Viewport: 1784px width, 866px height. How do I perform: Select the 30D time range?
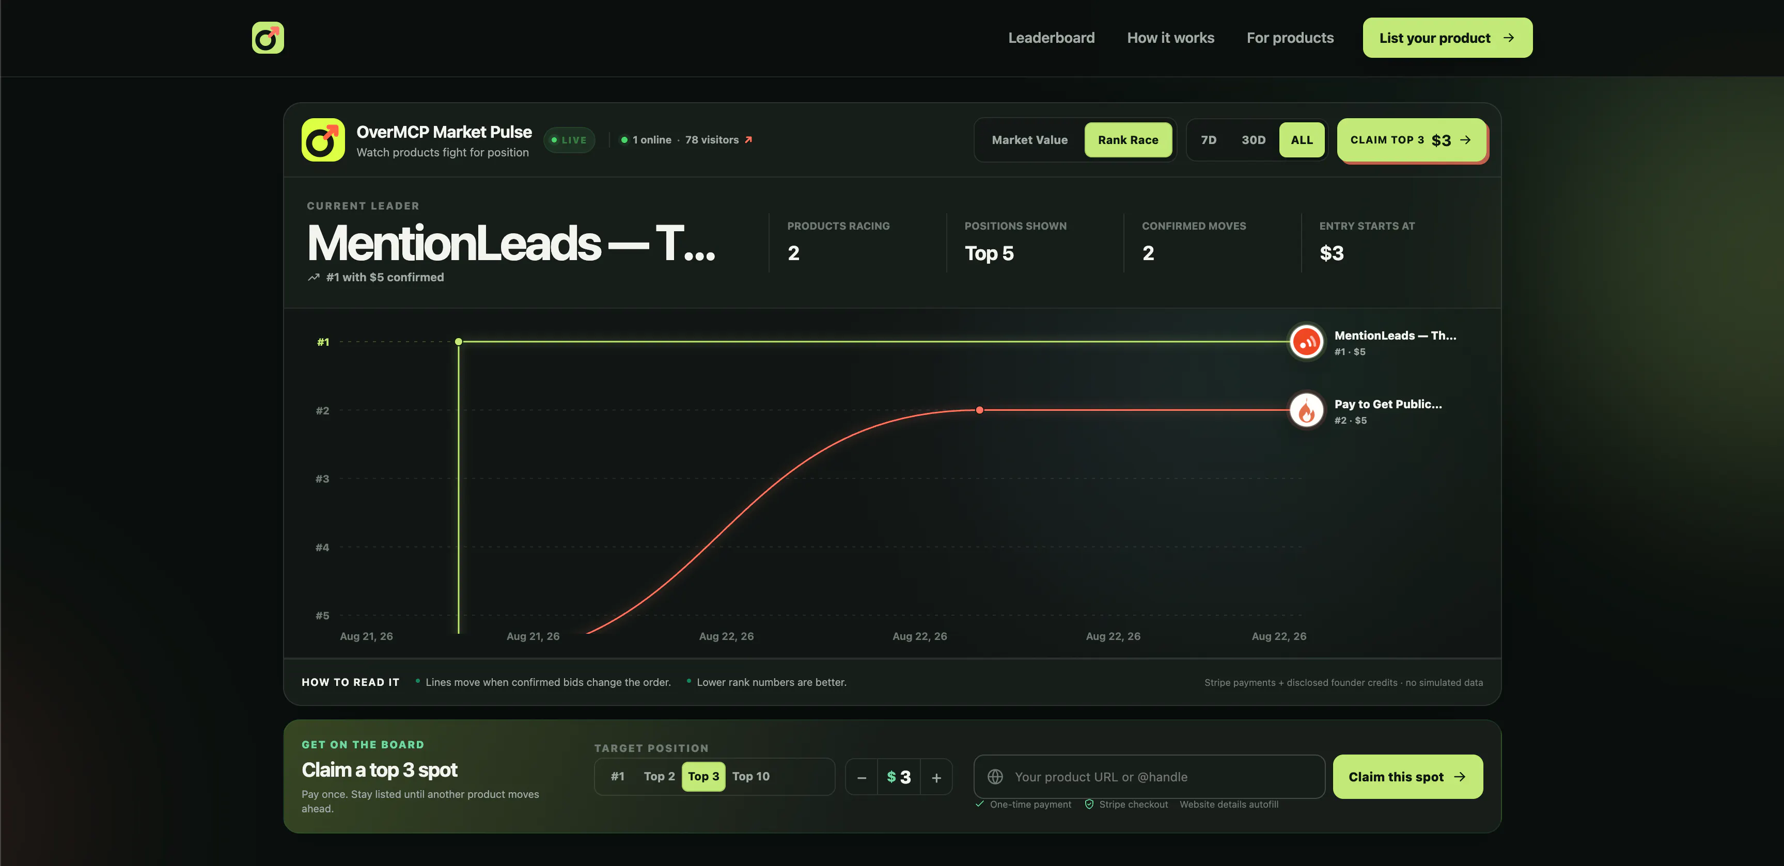point(1253,140)
